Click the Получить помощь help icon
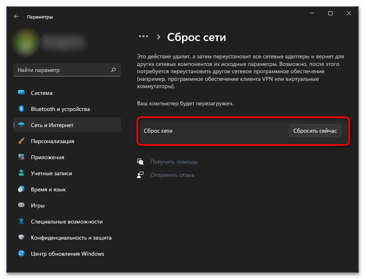Screen dimensions: 365x279 pyautogui.click(x=140, y=162)
